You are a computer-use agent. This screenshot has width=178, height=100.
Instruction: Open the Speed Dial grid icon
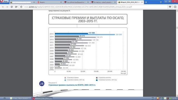click(16, 7)
